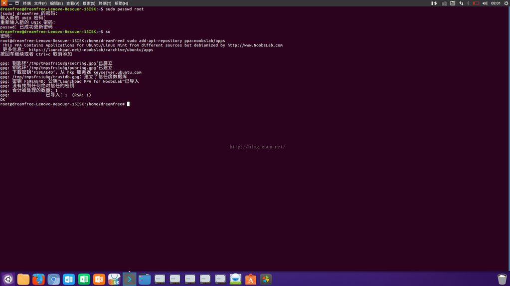The height and width of the screenshot is (286, 510).
Task: Open the Ubuntu launcher button in the dock
Action: tap(8, 279)
